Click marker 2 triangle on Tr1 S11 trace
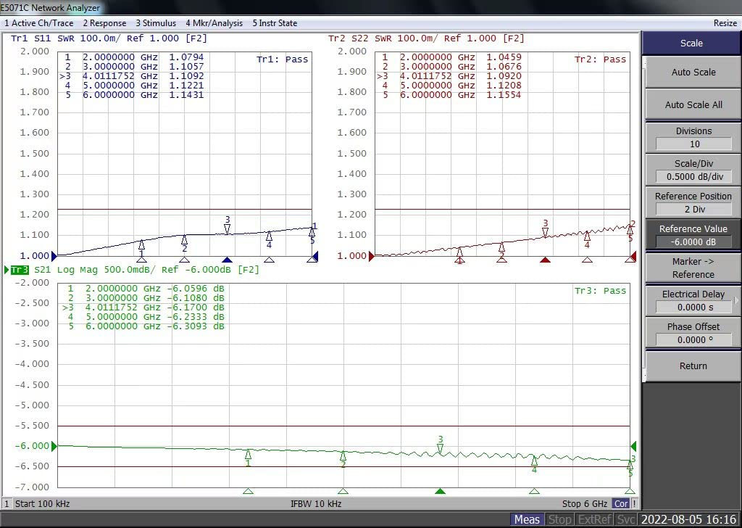742x528 pixels. (185, 239)
